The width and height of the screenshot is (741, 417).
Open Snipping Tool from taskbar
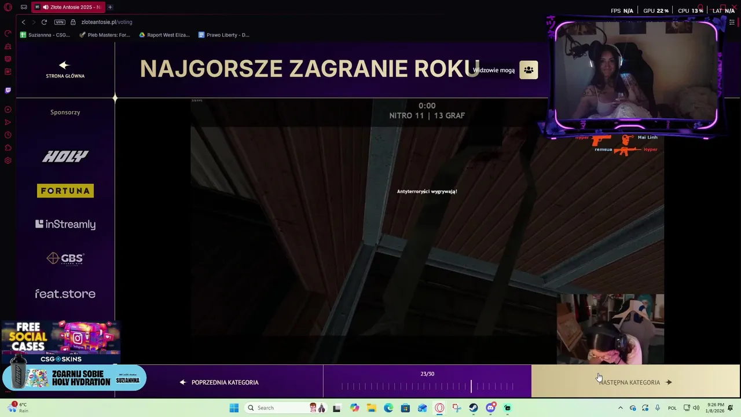pos(457,408)
